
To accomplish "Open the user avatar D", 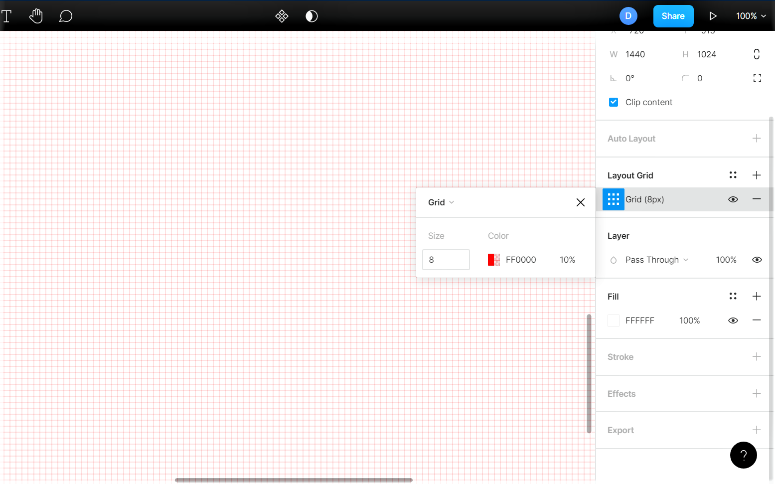I will click(x=628, y=16).
